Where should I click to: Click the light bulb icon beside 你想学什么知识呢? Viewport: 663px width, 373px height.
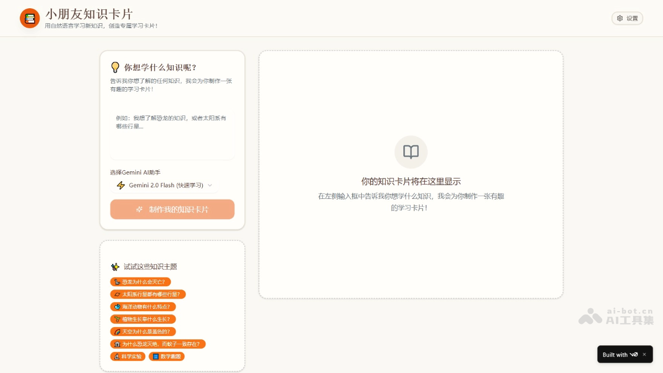click(115, 67)
